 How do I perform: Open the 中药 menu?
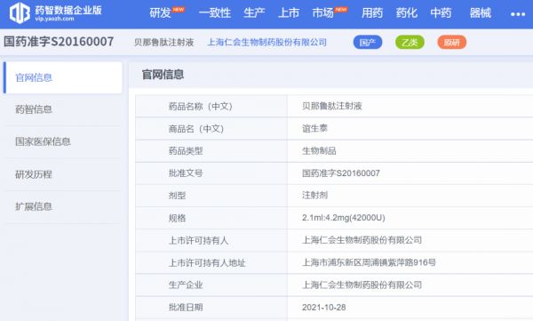[441, 13]
